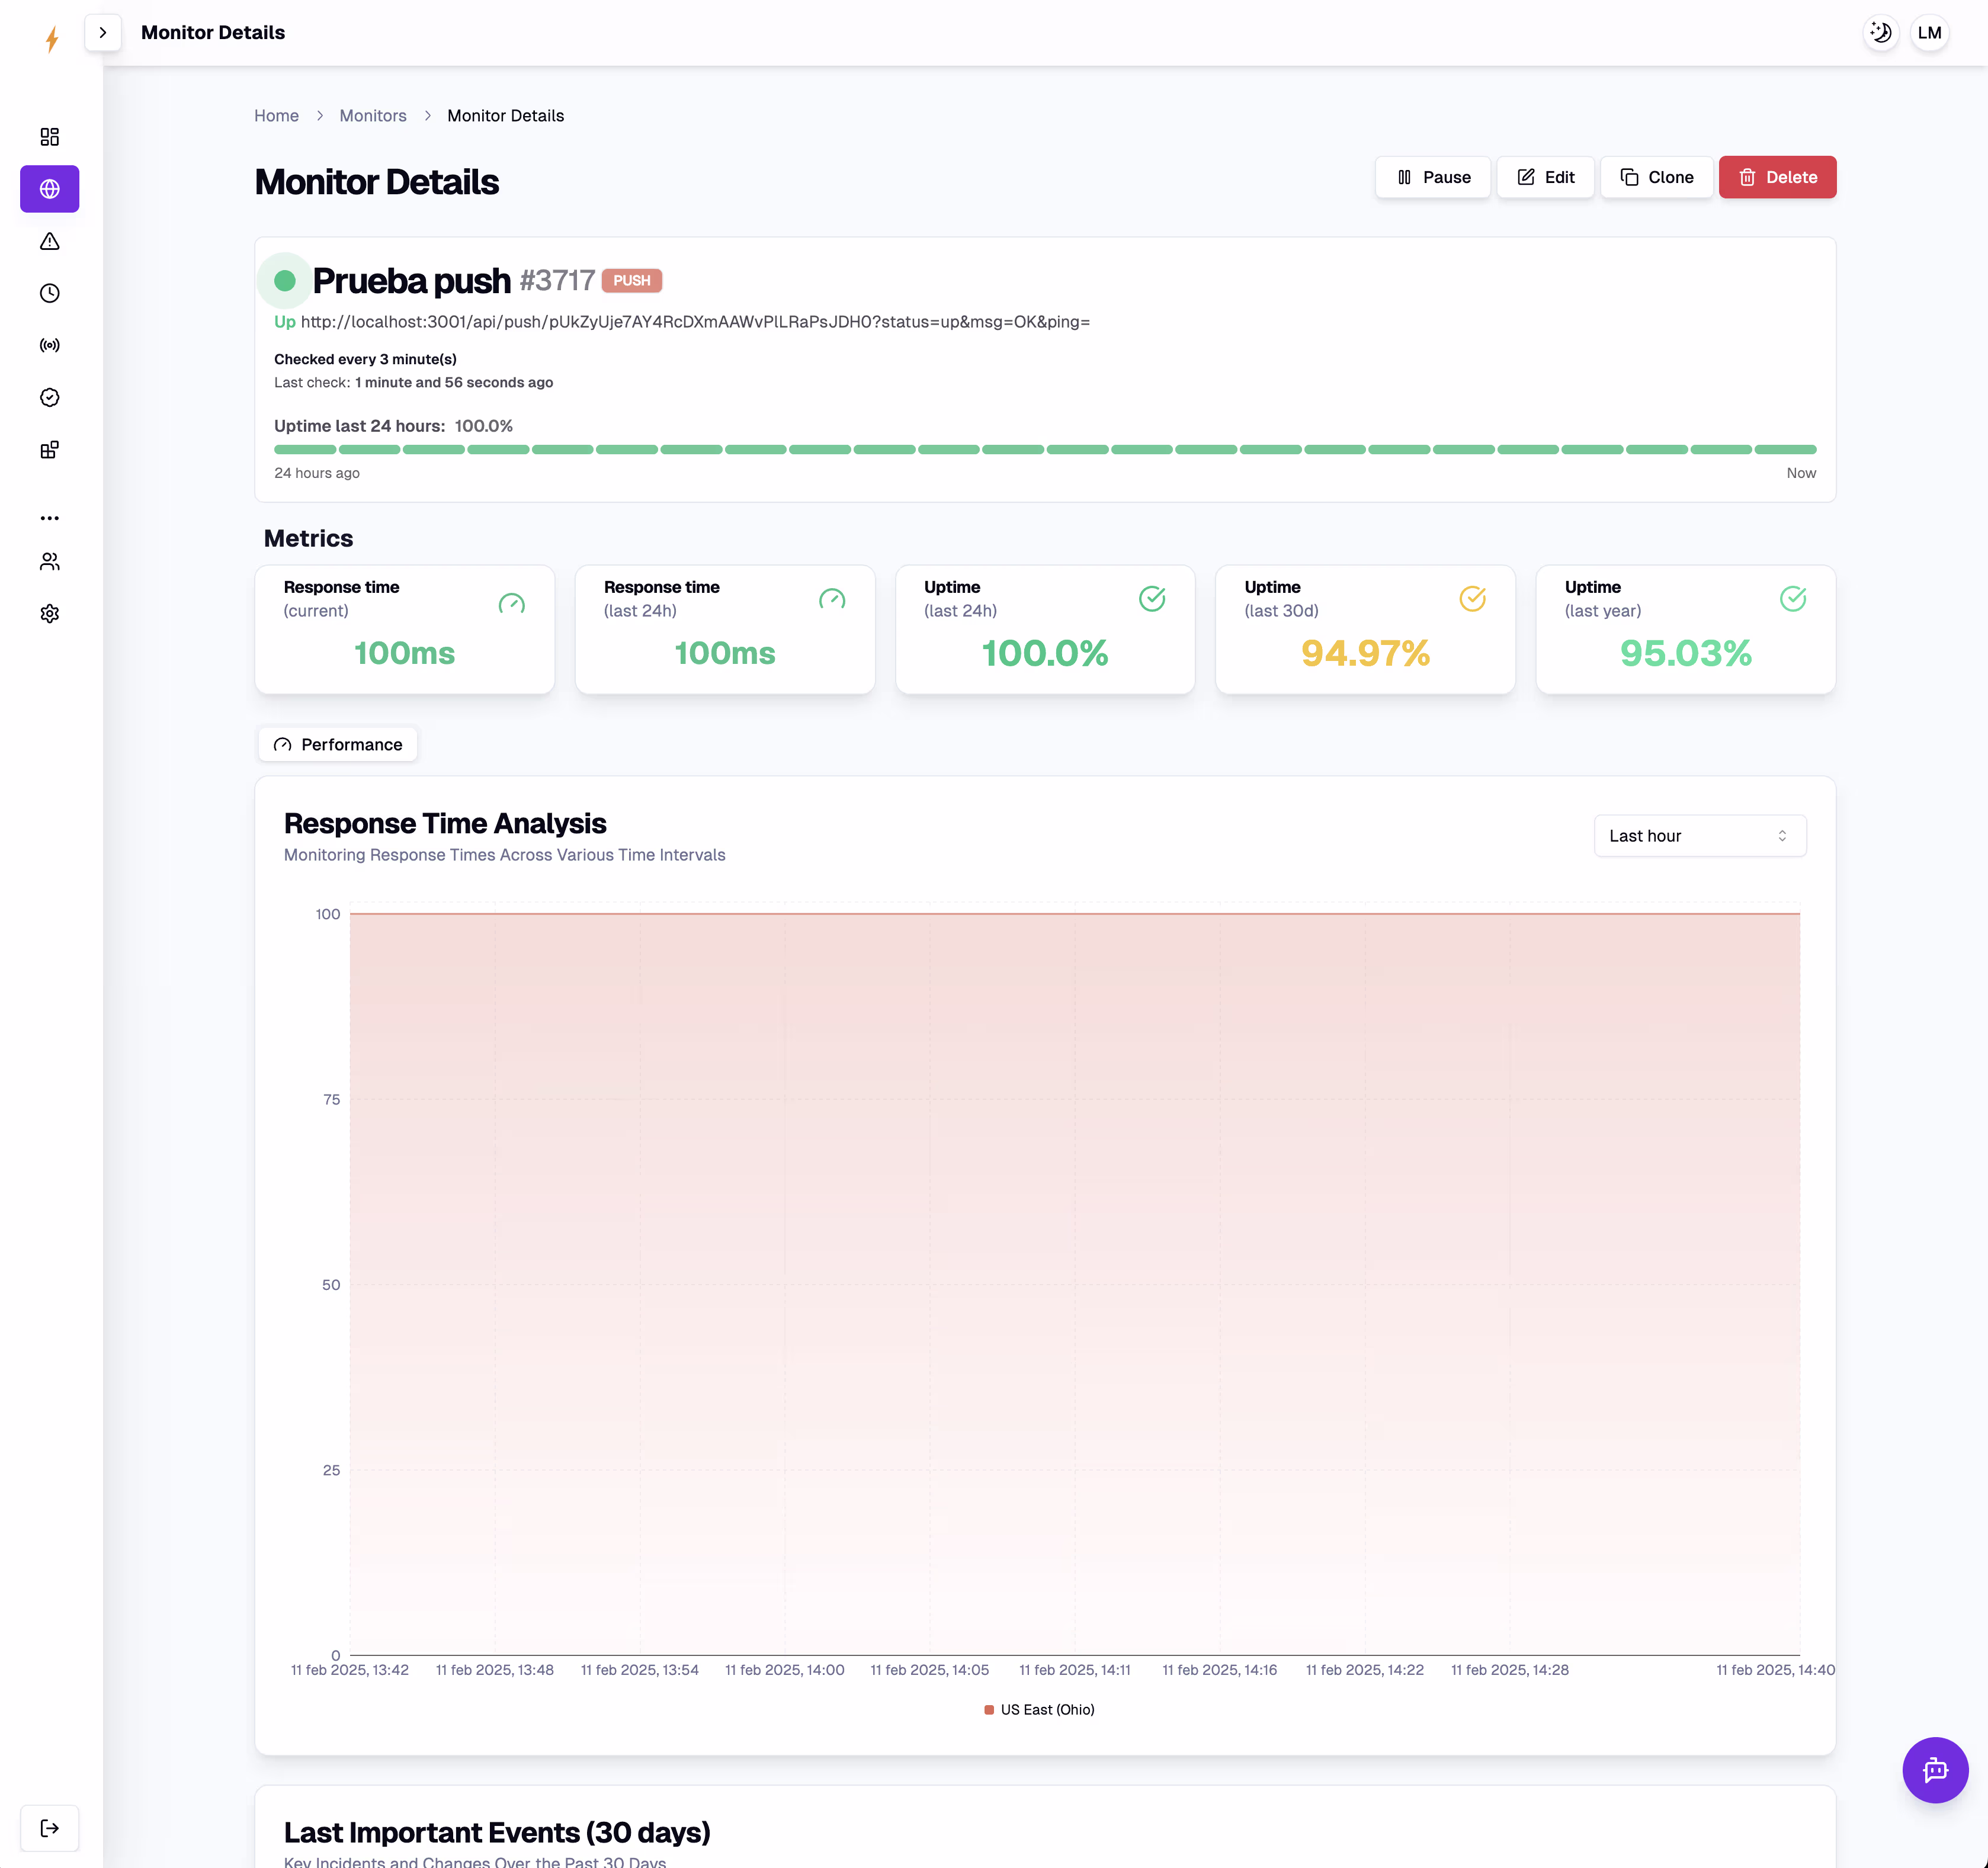Open the dashboard grid icon in sidebar
Screen dimensions: 1988x1868
click(49, 136)
